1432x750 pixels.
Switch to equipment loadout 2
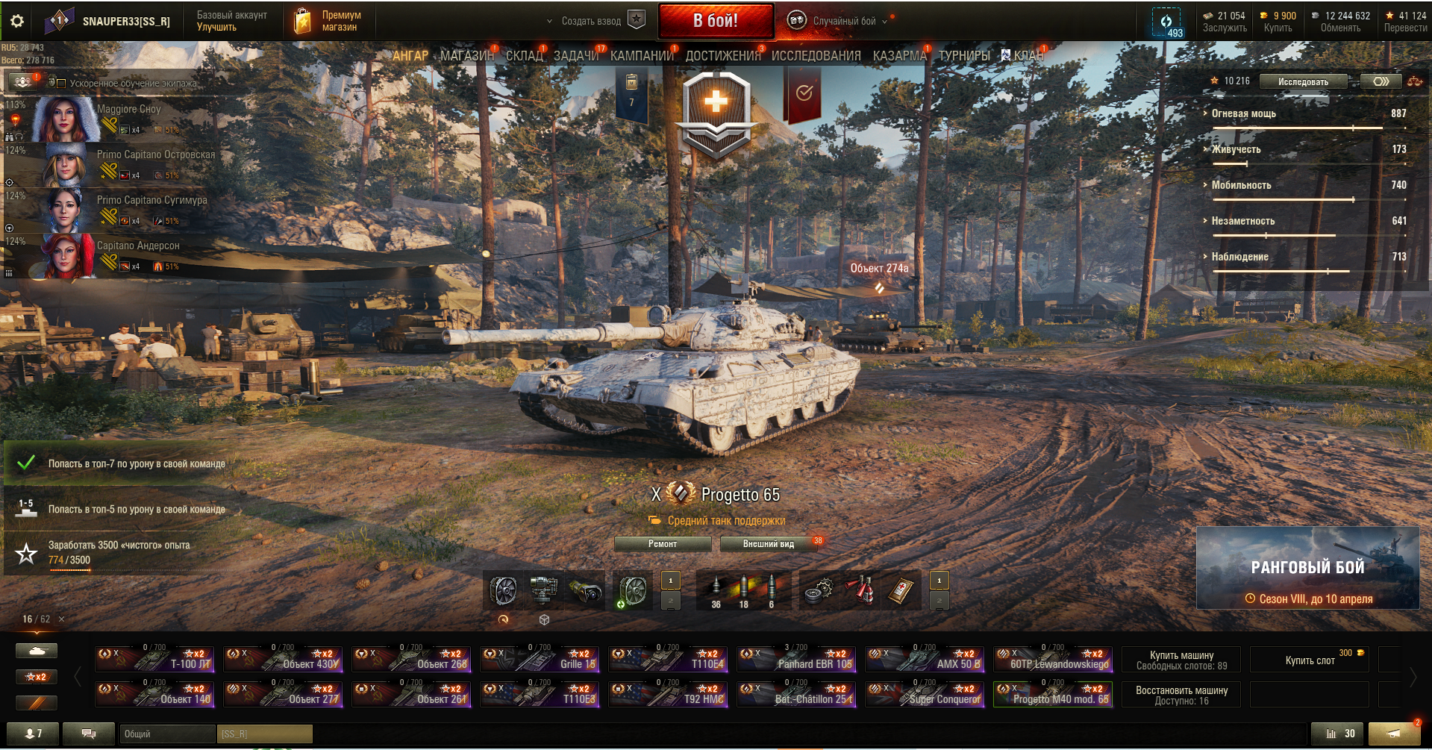click(670, 600)
